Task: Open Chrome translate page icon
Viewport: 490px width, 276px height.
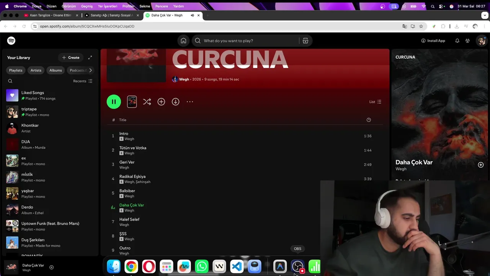Action: point(404,26)
